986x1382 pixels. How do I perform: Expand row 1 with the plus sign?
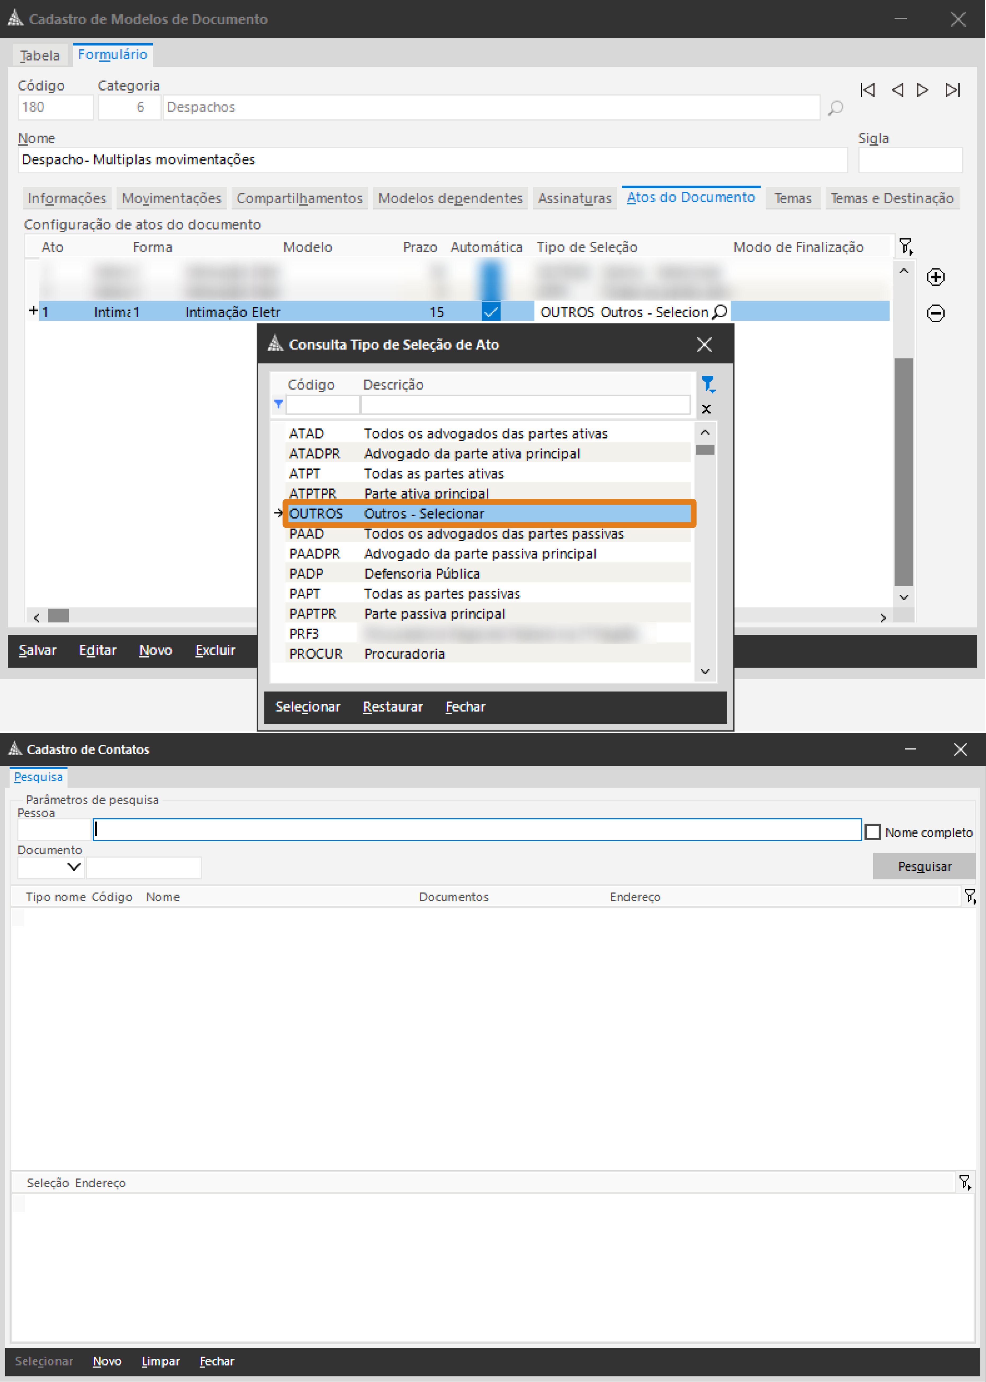pyautogui.click(x=33, y=311)
